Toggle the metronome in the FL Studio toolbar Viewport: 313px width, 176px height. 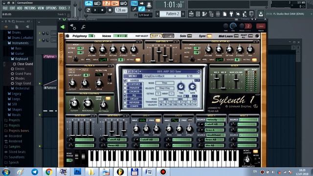(x=89, y=3)
